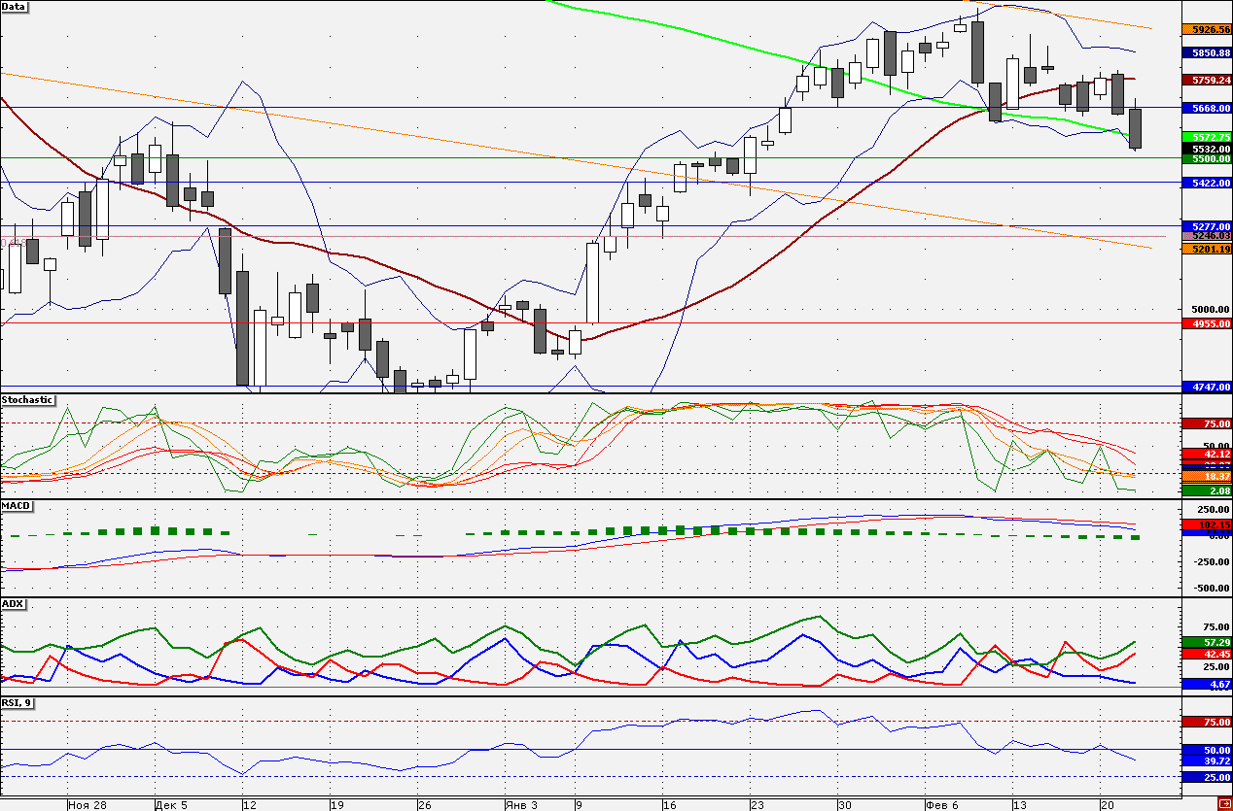Click the ADX panel label
The image size is (1233, 811).
click(13, 603)
